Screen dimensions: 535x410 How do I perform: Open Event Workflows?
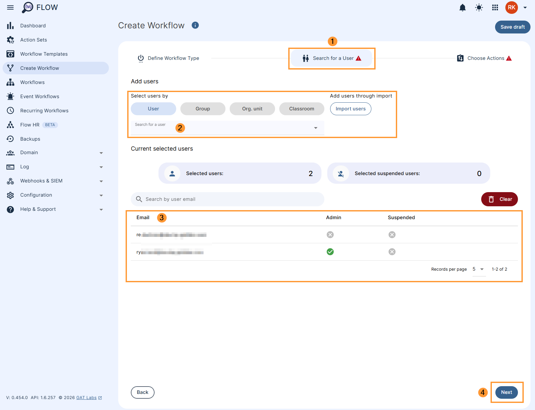click(40, 97)
